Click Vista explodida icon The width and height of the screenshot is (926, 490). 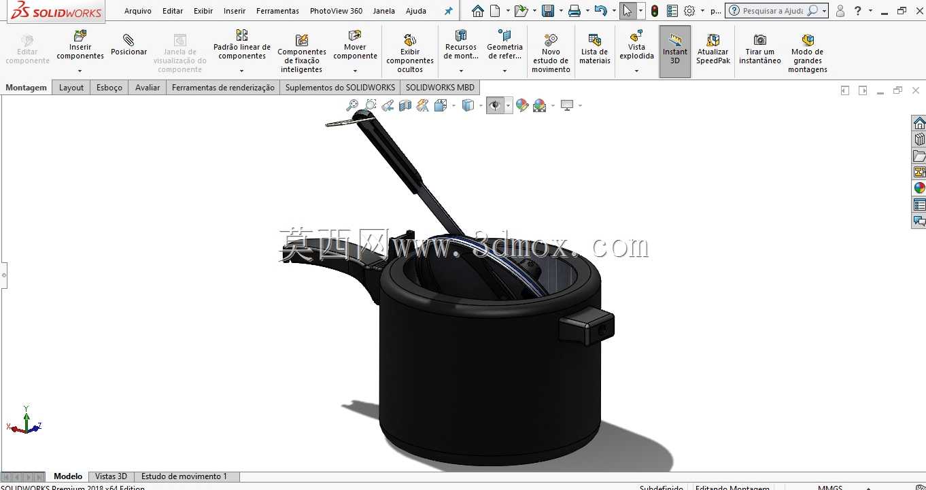[x=636, y=35]
